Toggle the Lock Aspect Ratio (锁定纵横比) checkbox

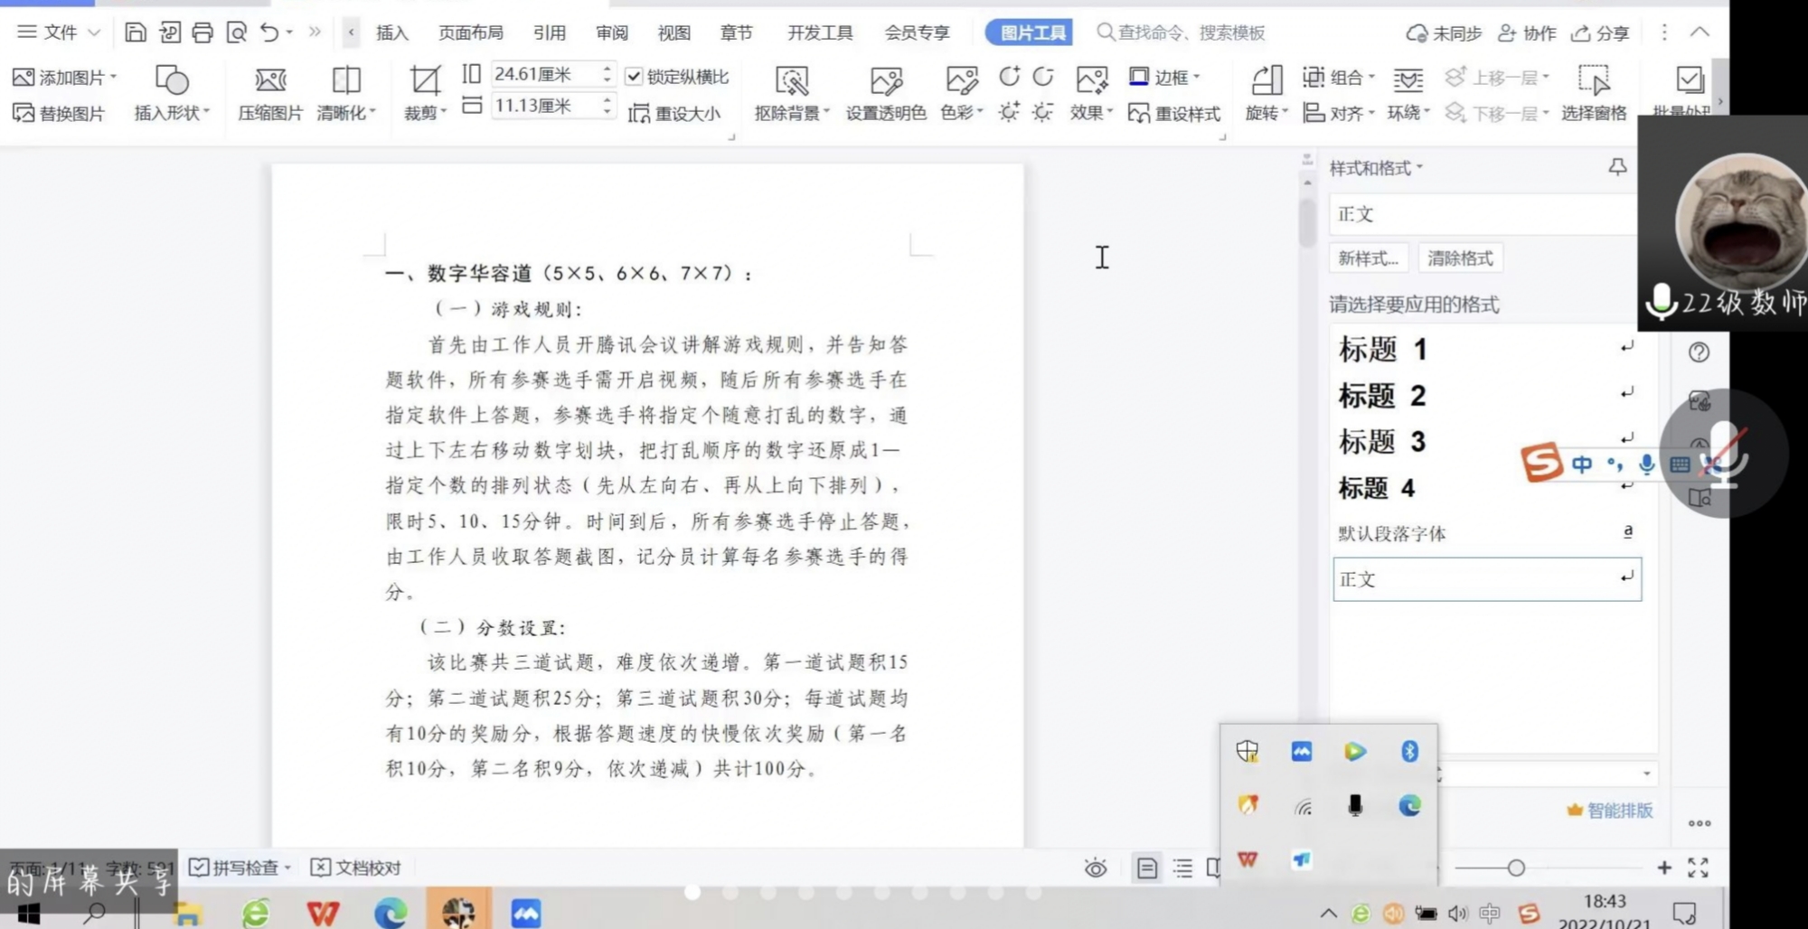634,77
